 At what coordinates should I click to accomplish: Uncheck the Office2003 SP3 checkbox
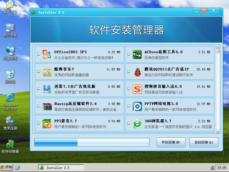pyautogui.click(x=39, y=55)
